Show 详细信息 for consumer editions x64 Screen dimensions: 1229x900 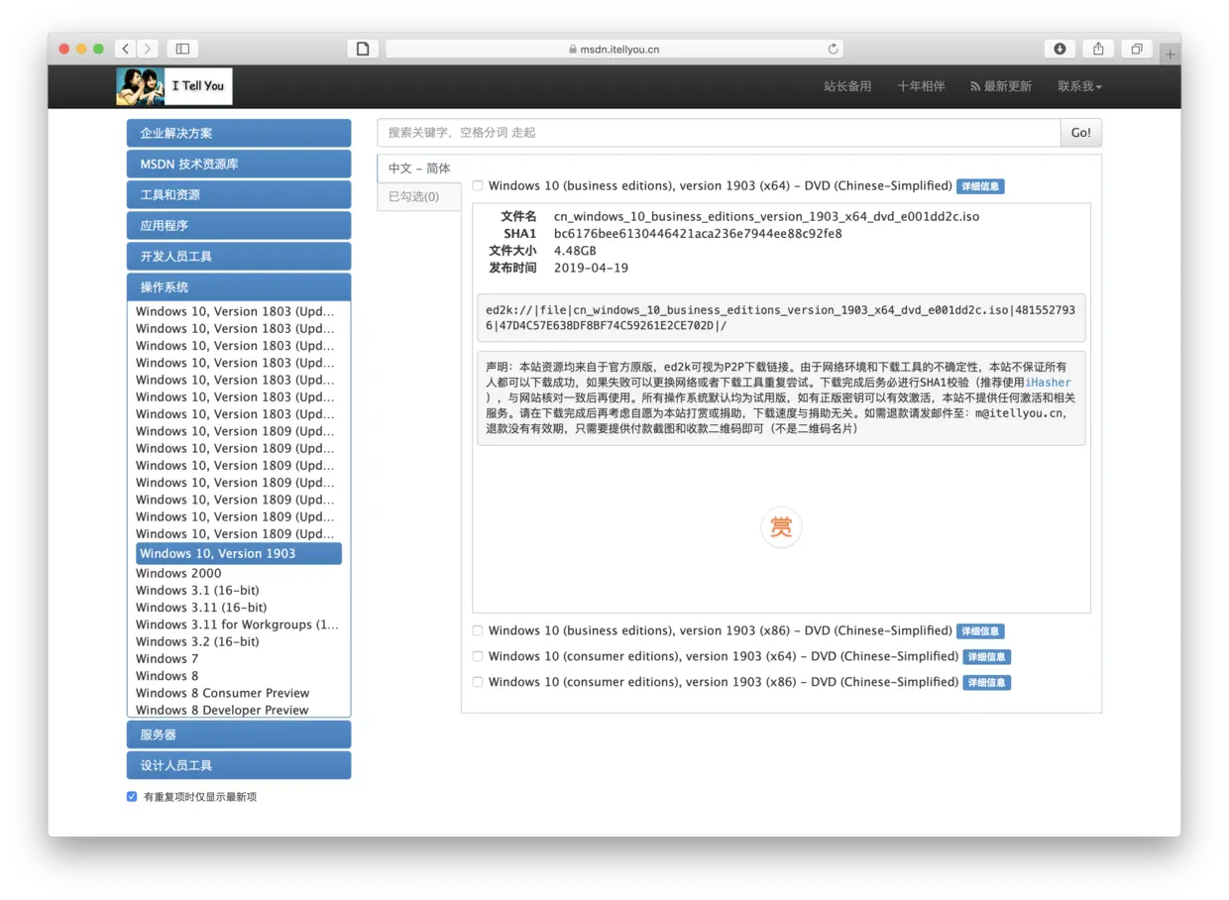[987, 657]
